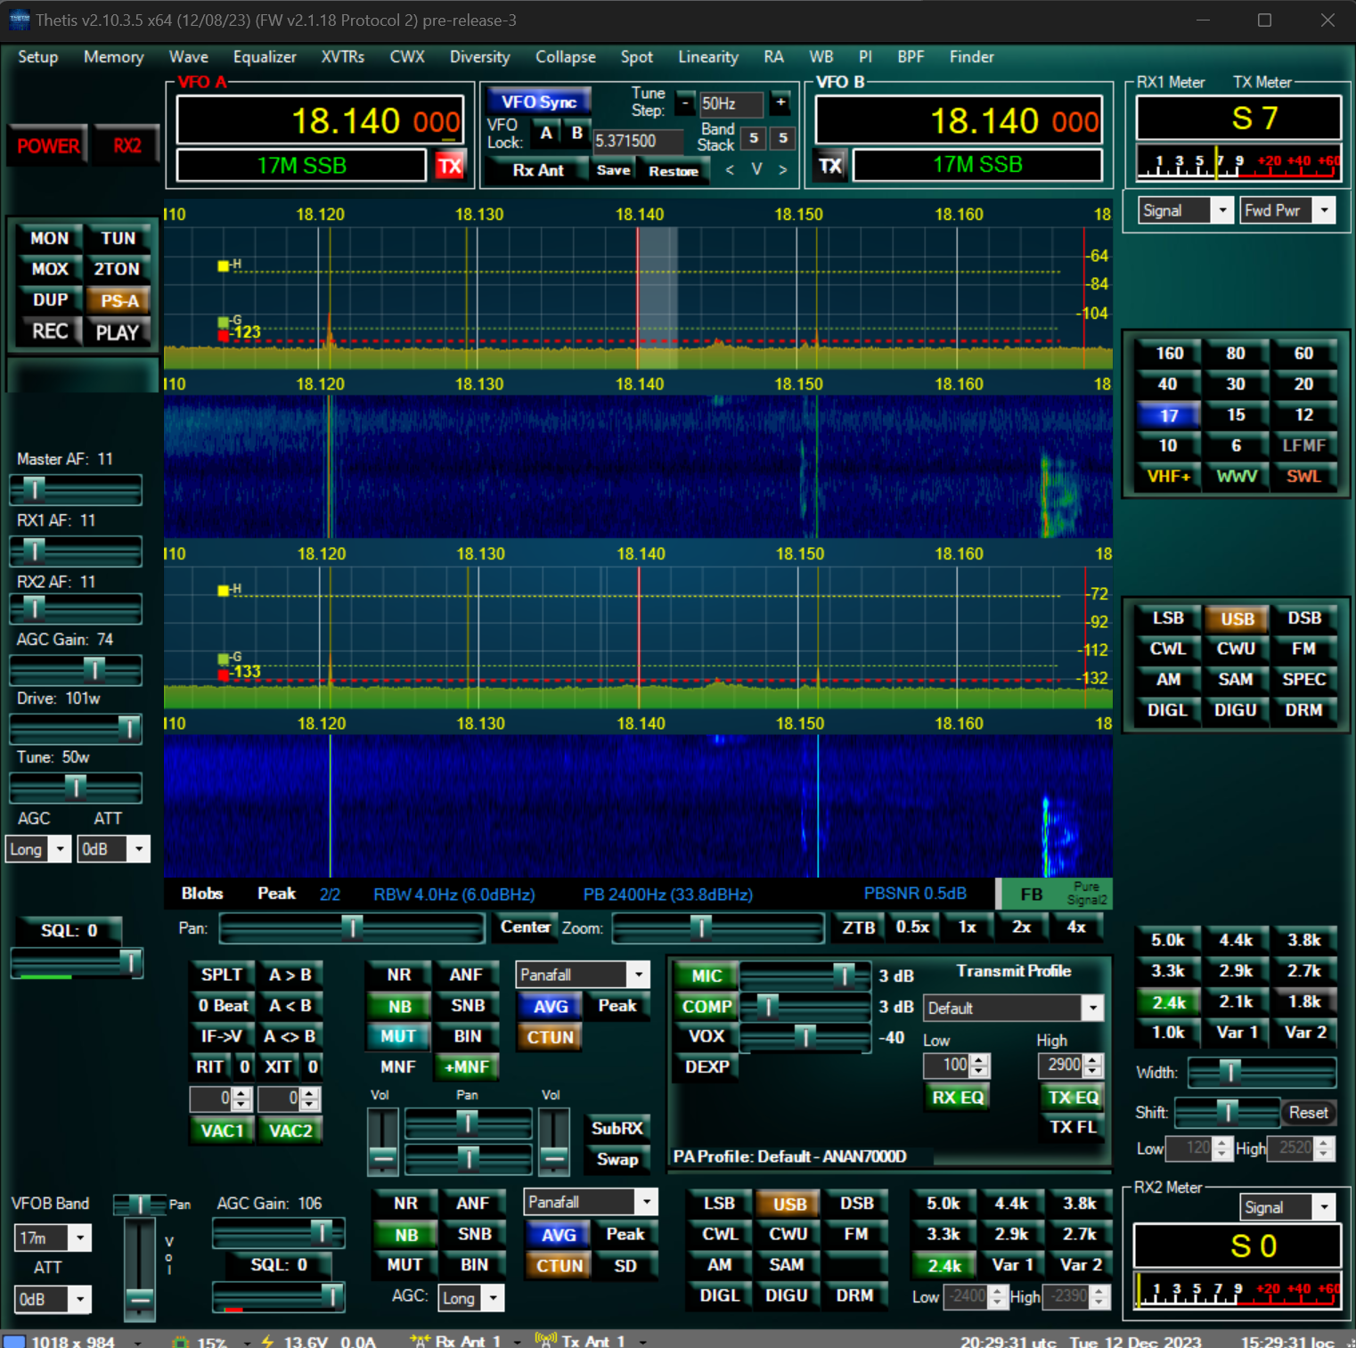
Task: Select the 20 meter band button
Action: tap(1303, 384)
